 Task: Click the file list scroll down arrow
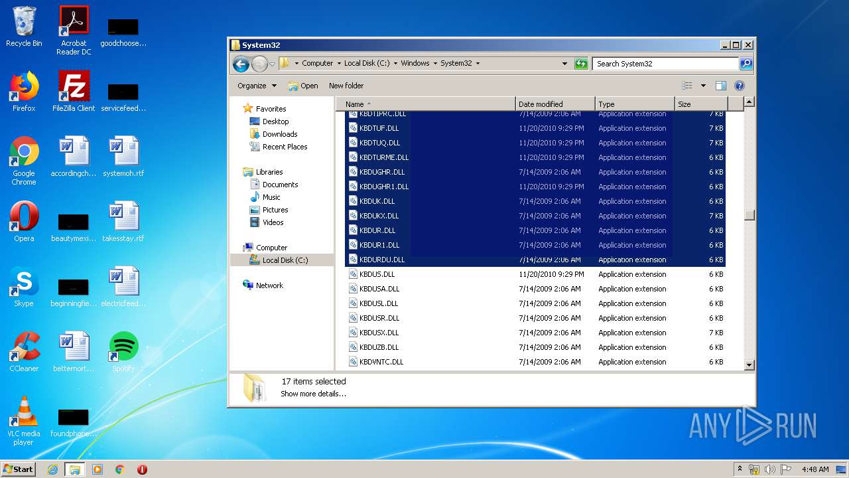(x=750, y=364)
